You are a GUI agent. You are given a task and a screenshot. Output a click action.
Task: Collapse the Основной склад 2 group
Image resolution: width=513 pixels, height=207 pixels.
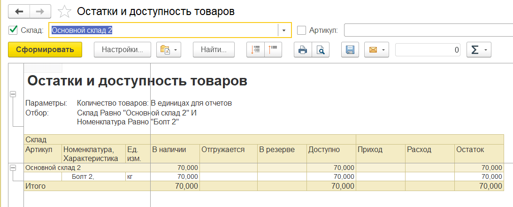tap(13, 168)
